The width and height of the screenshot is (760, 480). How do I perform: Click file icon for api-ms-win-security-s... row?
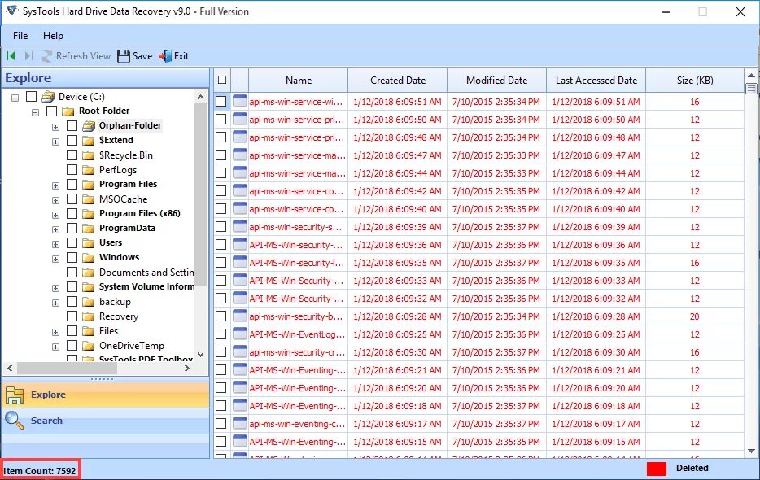(x=240, y=226)
